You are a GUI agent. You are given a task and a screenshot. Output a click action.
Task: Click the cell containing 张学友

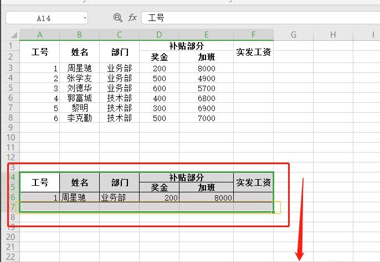(x=80, y=78)
